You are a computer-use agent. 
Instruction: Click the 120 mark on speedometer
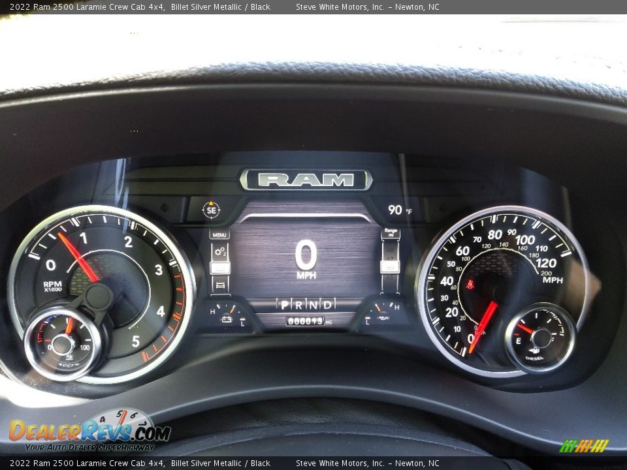pyautogui.click(x=546, y=263)
